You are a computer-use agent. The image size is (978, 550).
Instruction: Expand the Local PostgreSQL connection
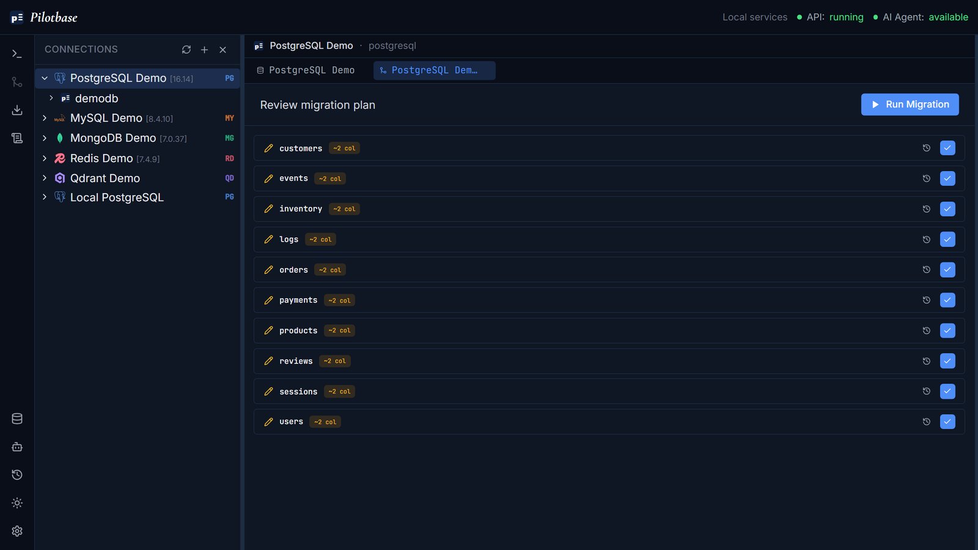pos(45,197)
